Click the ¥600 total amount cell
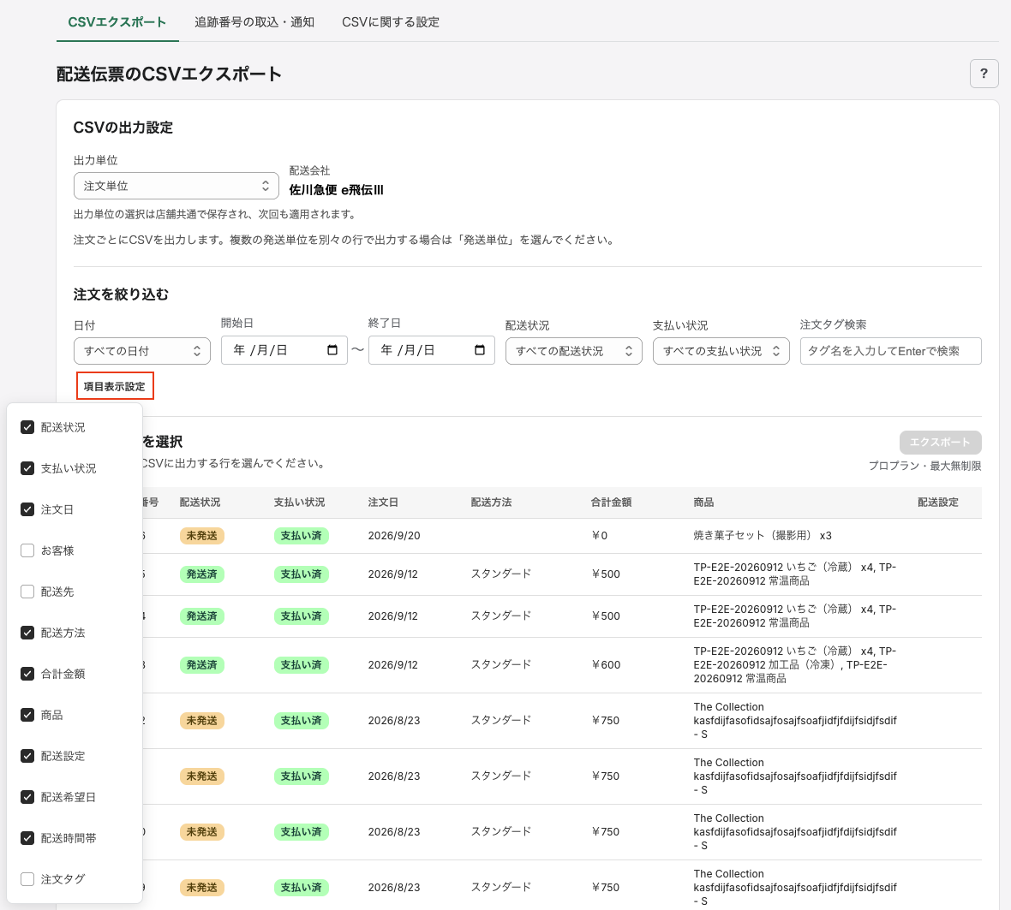The width and height of the screenshot is (1011, 910). (606, 665)
